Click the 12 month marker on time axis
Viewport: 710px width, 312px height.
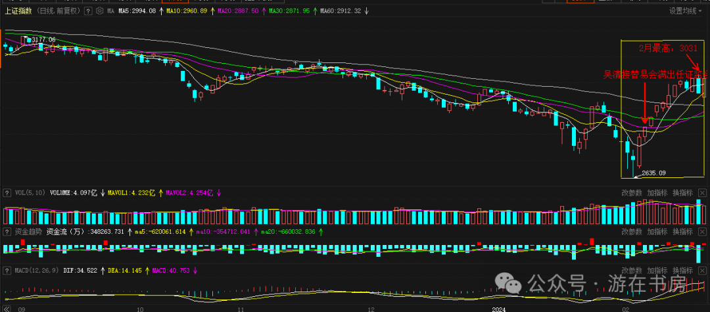pyautogui.click(x=371, y=309)
